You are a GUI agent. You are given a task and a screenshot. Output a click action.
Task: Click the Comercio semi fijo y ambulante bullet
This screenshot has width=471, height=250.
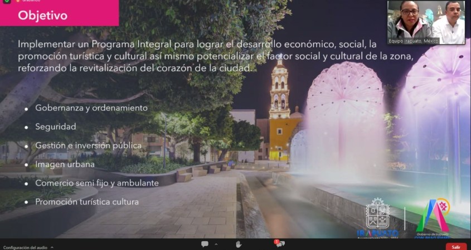coord(97,183)
